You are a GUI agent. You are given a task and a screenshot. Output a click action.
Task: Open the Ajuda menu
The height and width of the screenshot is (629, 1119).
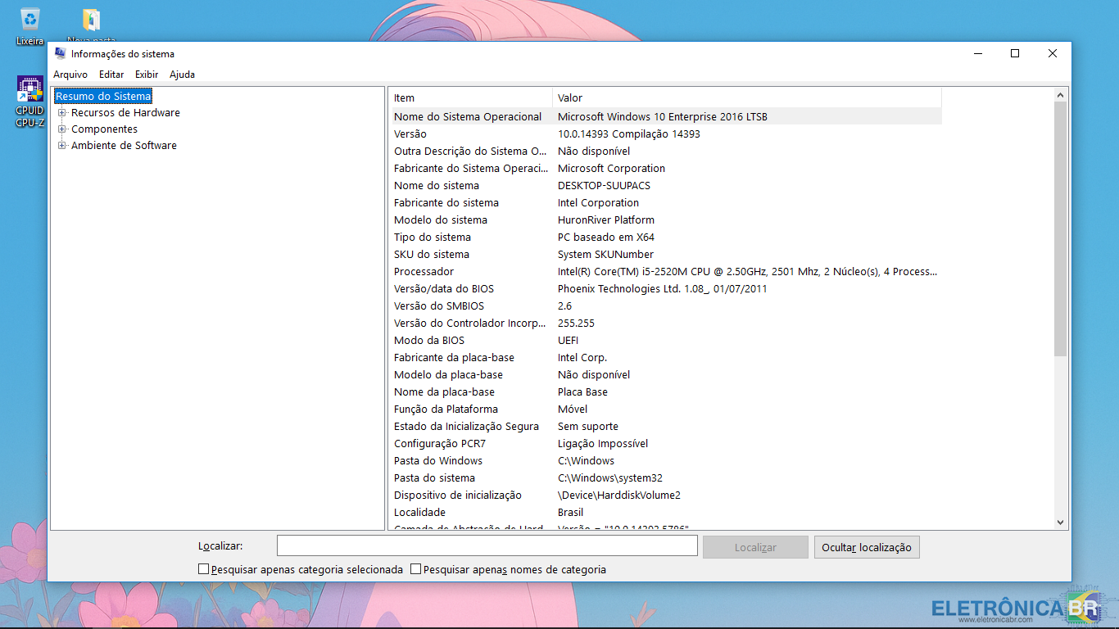click(x=182, y=75)
